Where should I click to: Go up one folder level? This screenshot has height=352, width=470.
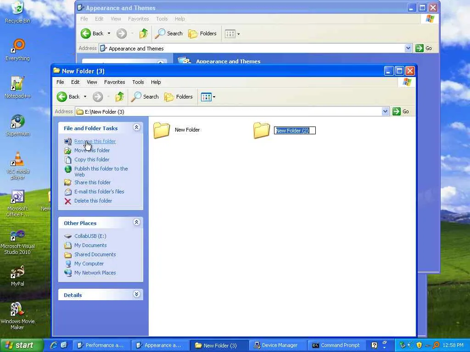click(x=120, y=97)
